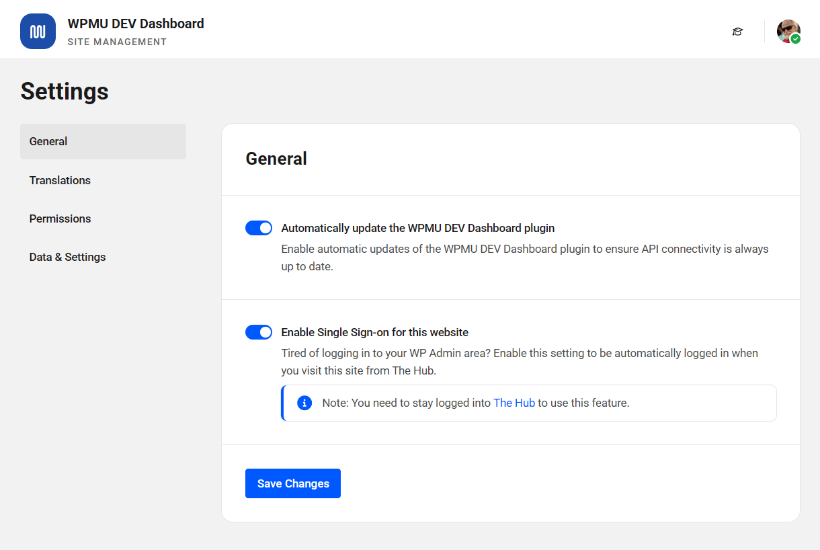Open the user avatar profile menu
The image size is (820, 550).
point(788,32)
